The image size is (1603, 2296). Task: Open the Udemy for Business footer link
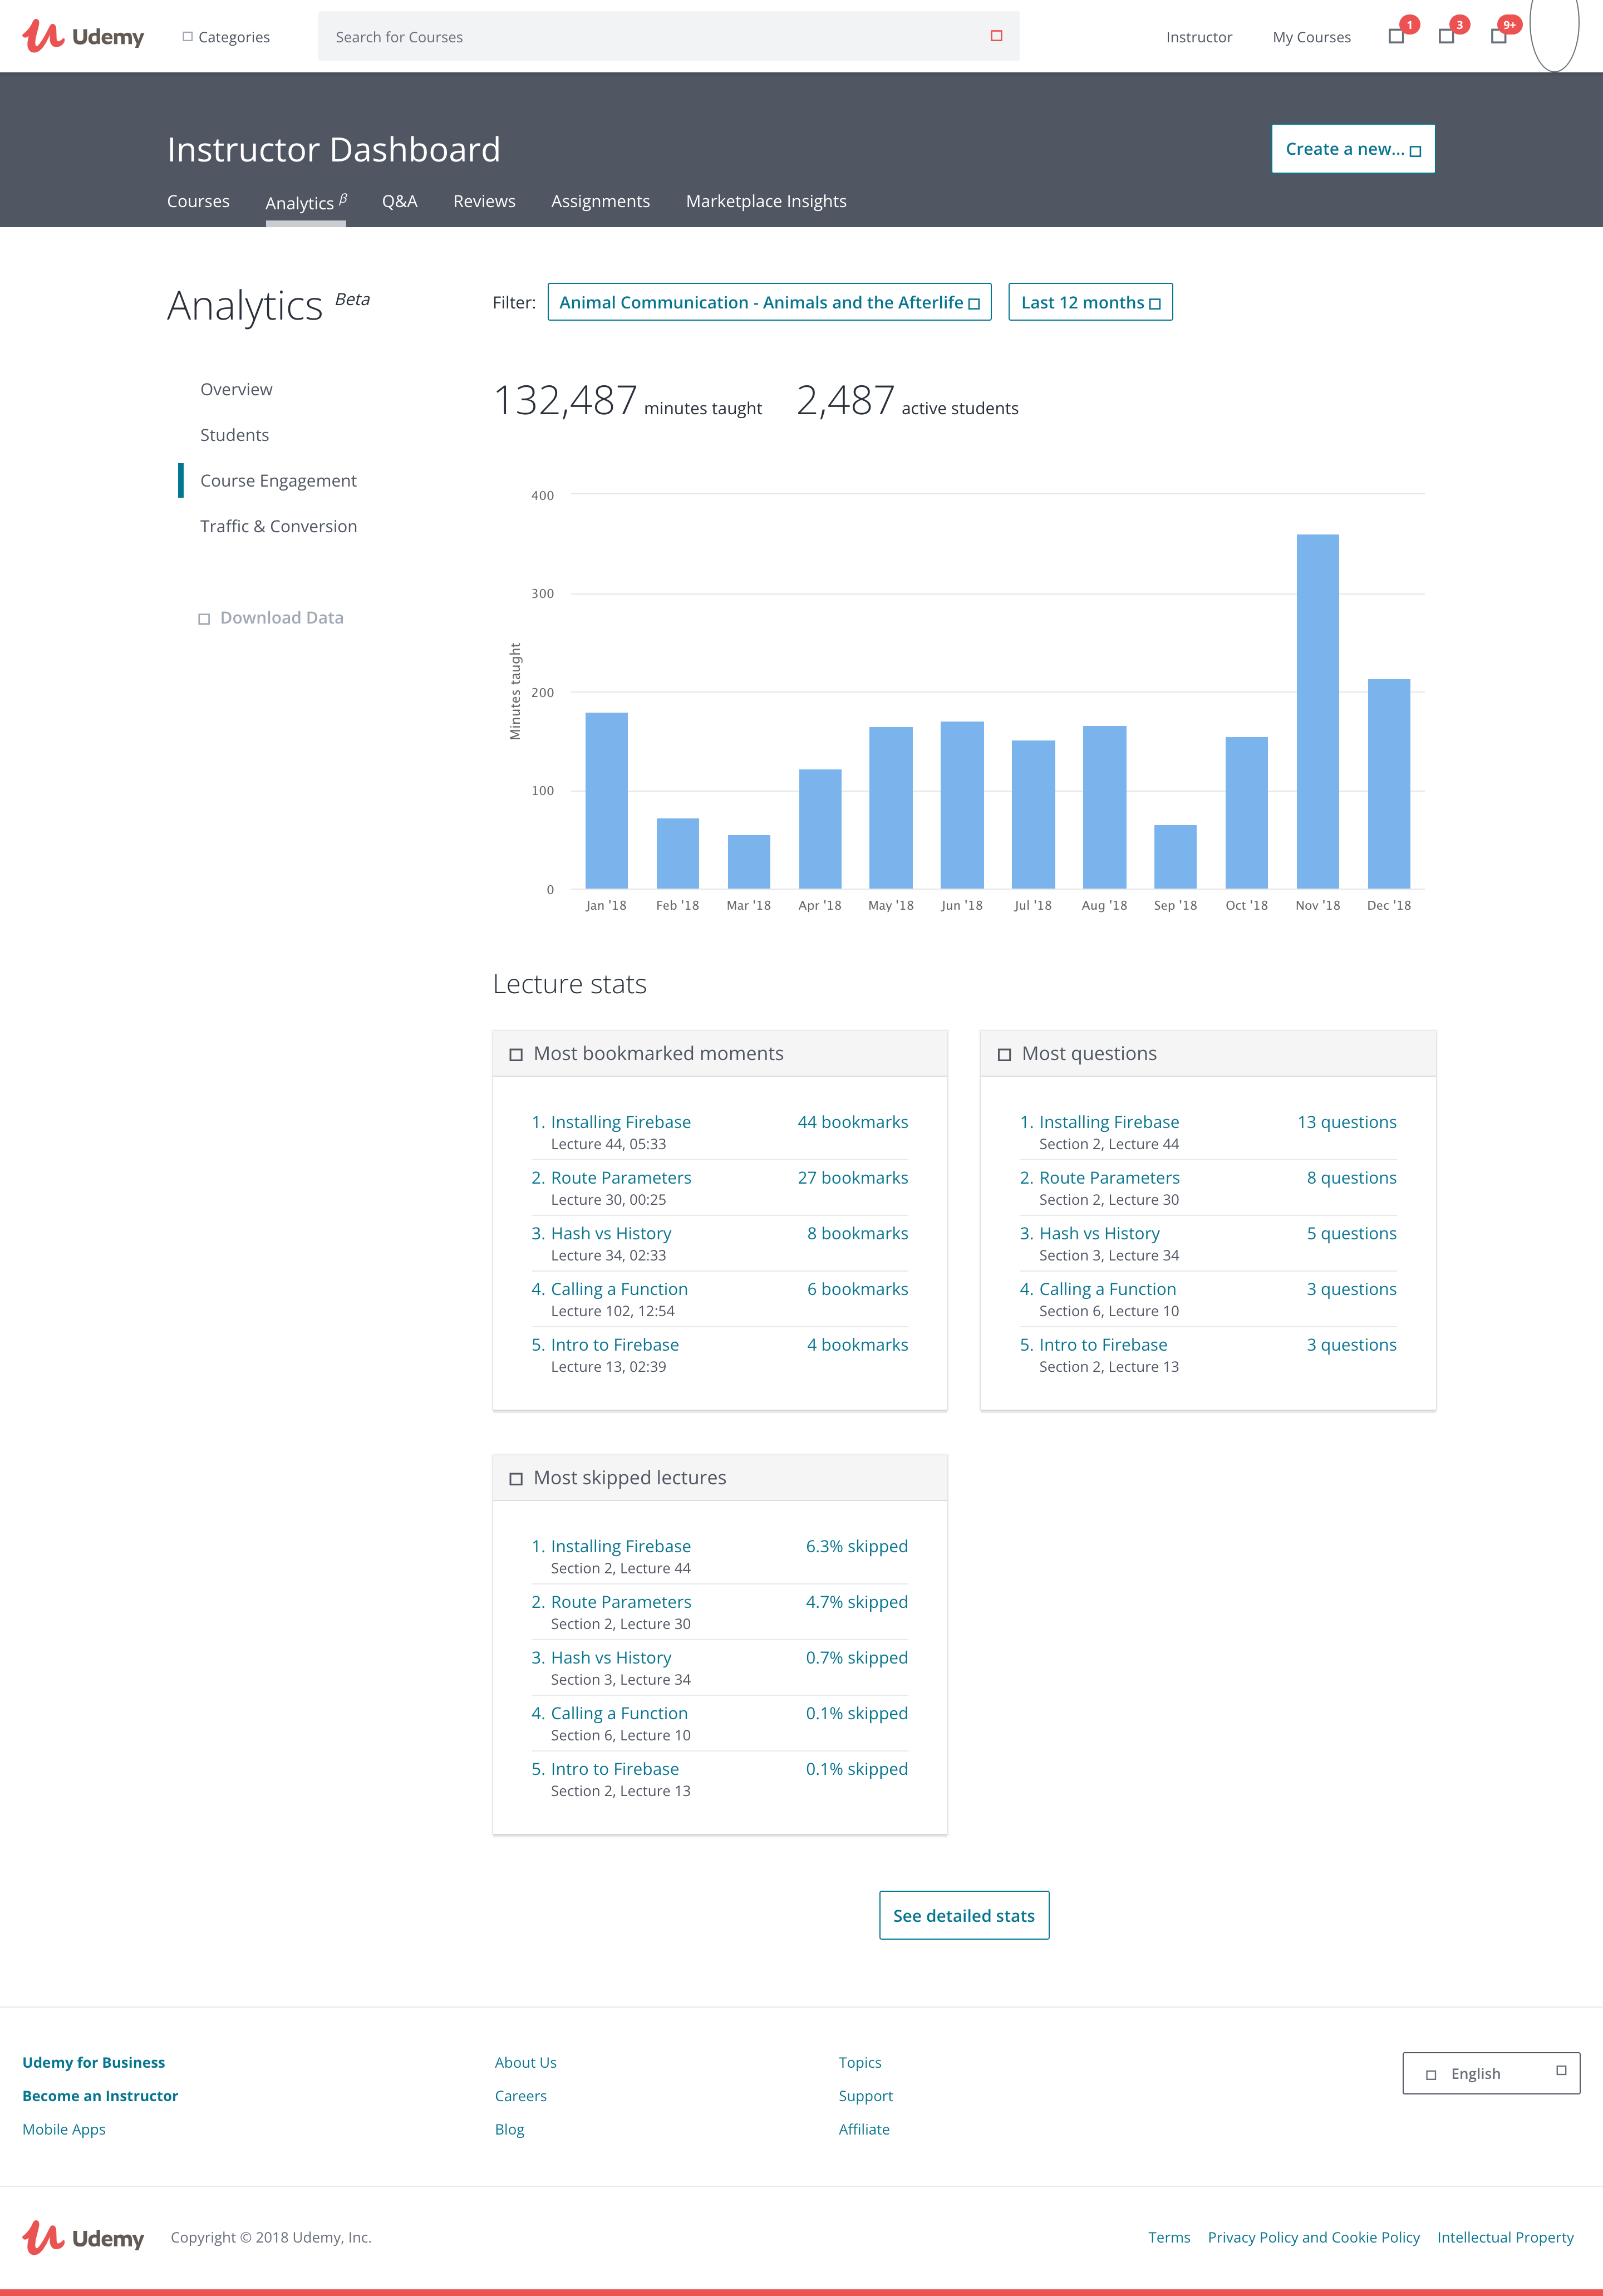(x=94, y=2062)
